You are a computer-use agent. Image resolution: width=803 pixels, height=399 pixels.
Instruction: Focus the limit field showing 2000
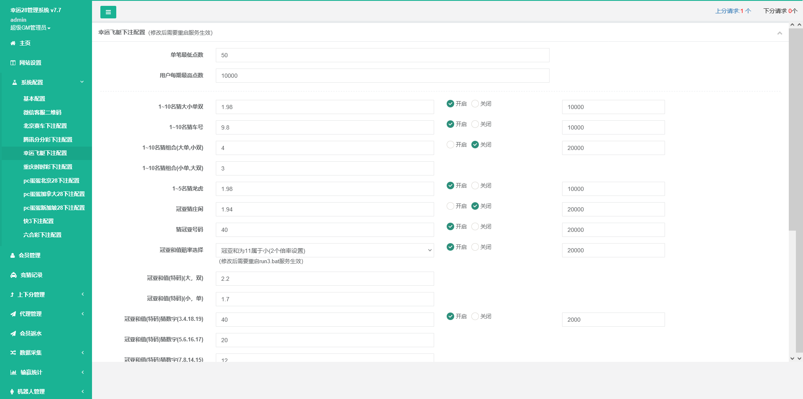pyautogui.click(x=613, y=320)
